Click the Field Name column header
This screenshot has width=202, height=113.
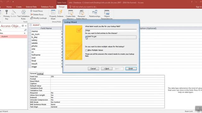pyautogui.click(x=46, y=28)
